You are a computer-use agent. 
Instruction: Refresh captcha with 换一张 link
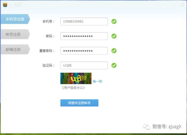[x=97, y=82]
